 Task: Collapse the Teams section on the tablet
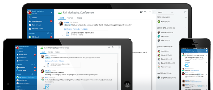click(35, 74)
